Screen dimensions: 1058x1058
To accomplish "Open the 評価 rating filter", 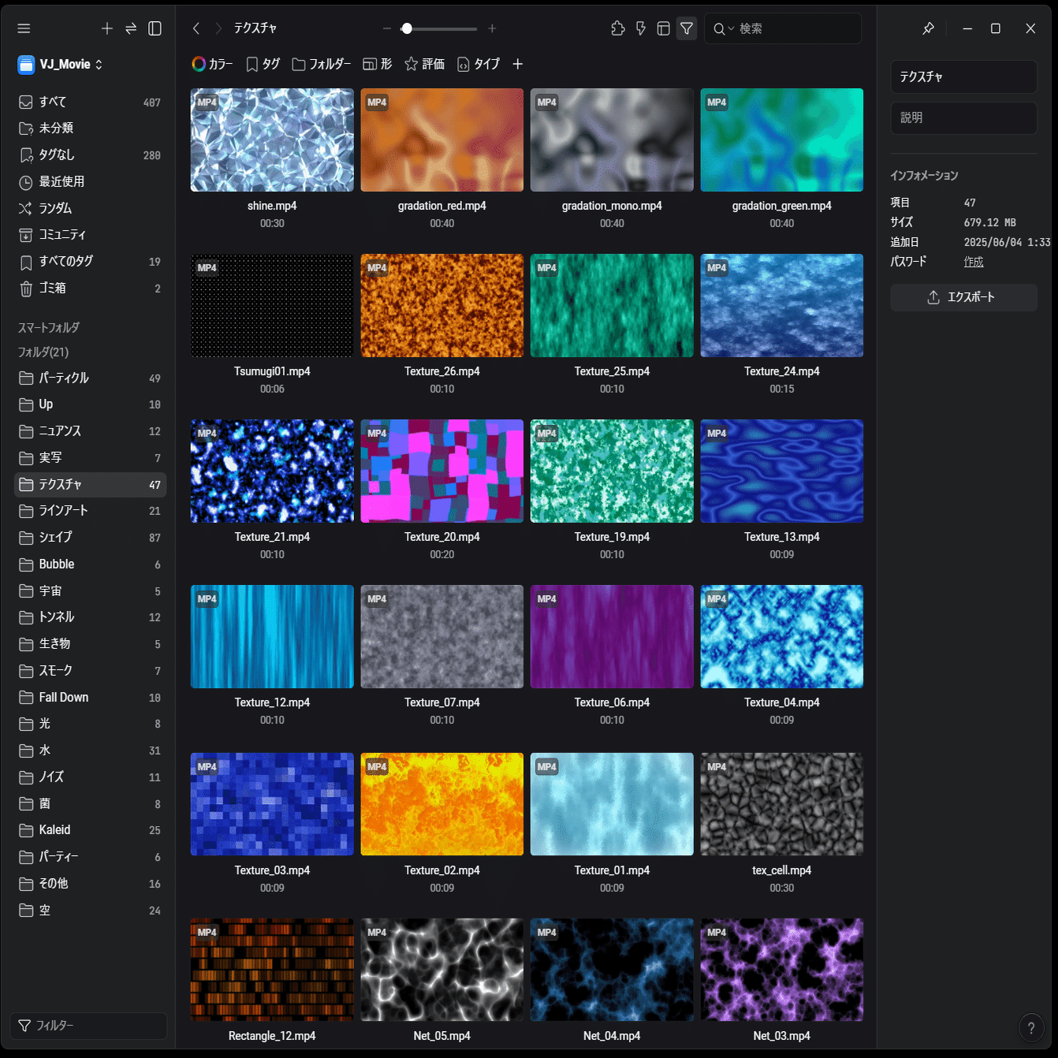I will click(x=424, y=64).
